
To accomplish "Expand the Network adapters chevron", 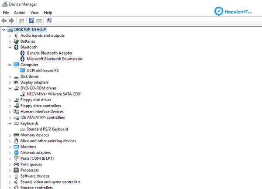I will pyautogui.click(x=10, y=153).
